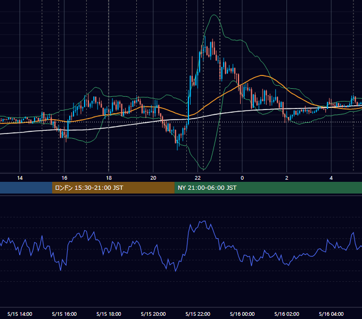
Task: Click the "22" hour label on price chart axis
Action: tap(198, 178)
